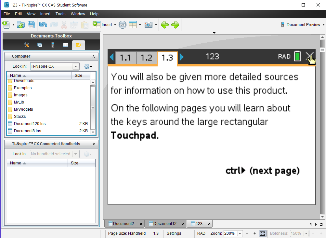326x238 pixels.
Task: Open the Edit menu
Action: click(18, 14)
